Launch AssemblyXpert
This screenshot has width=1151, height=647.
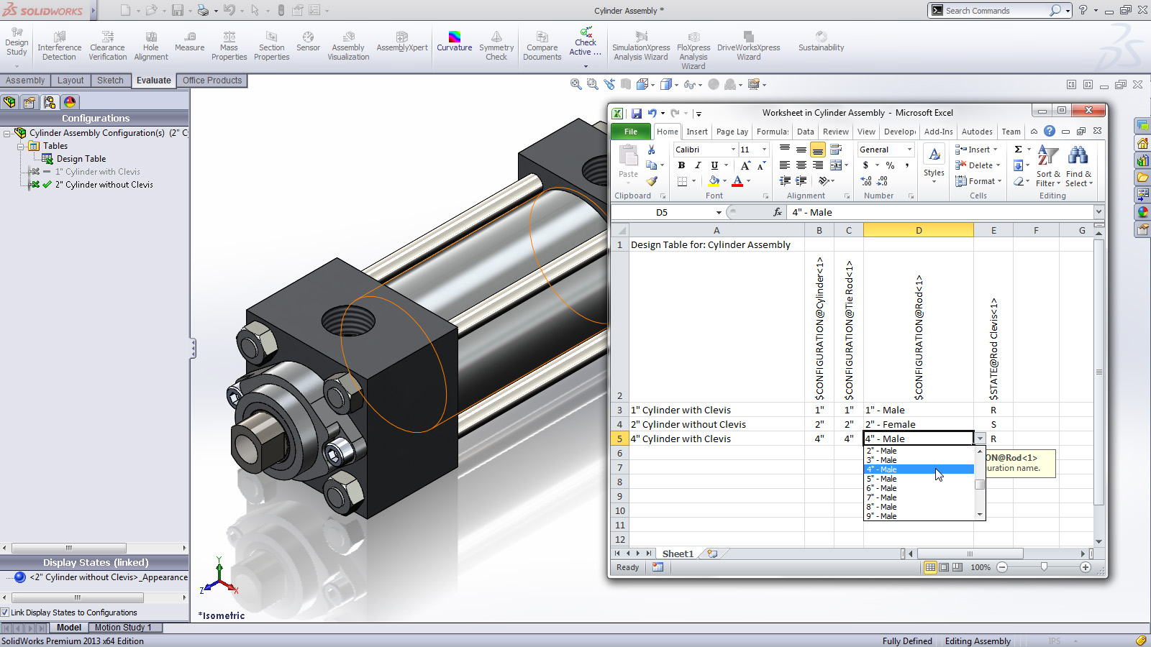(x=401, y=43)
